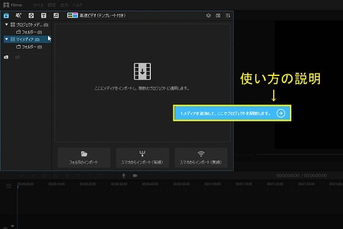The height and width of the screenshot is (229, 343).
Task: Click the timecode 00:00:00:00 / 00:00:00:00 display
Action: (x=301, y=175)
